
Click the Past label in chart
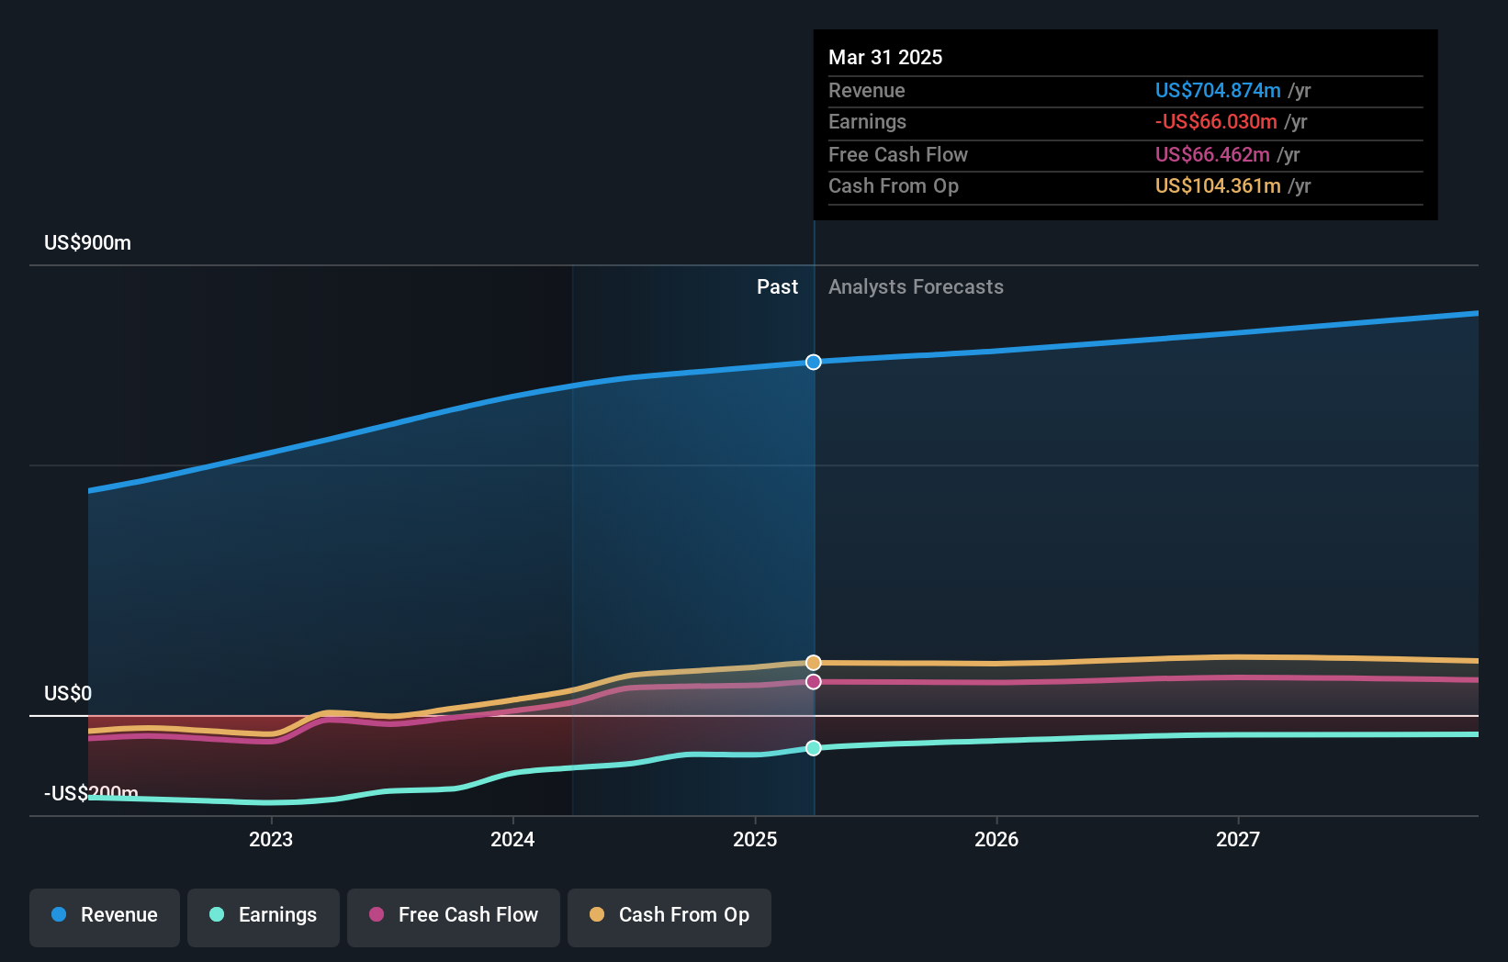pos(777,287)
